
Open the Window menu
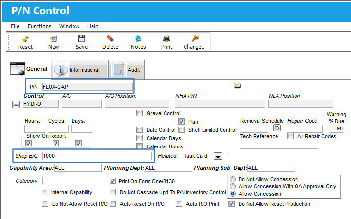point(69,26)
